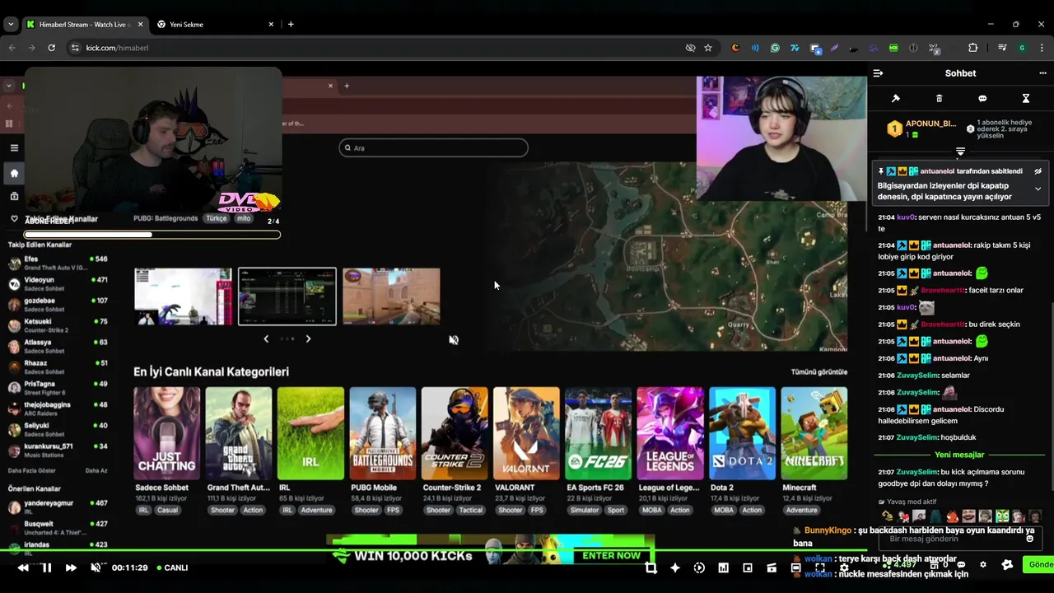Open Chrome profile G avatar
This screenshot has width=1054, height=593.
coord(1023,48)
